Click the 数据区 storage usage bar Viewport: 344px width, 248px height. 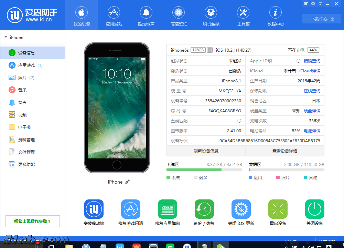click(x=287, y=170)
